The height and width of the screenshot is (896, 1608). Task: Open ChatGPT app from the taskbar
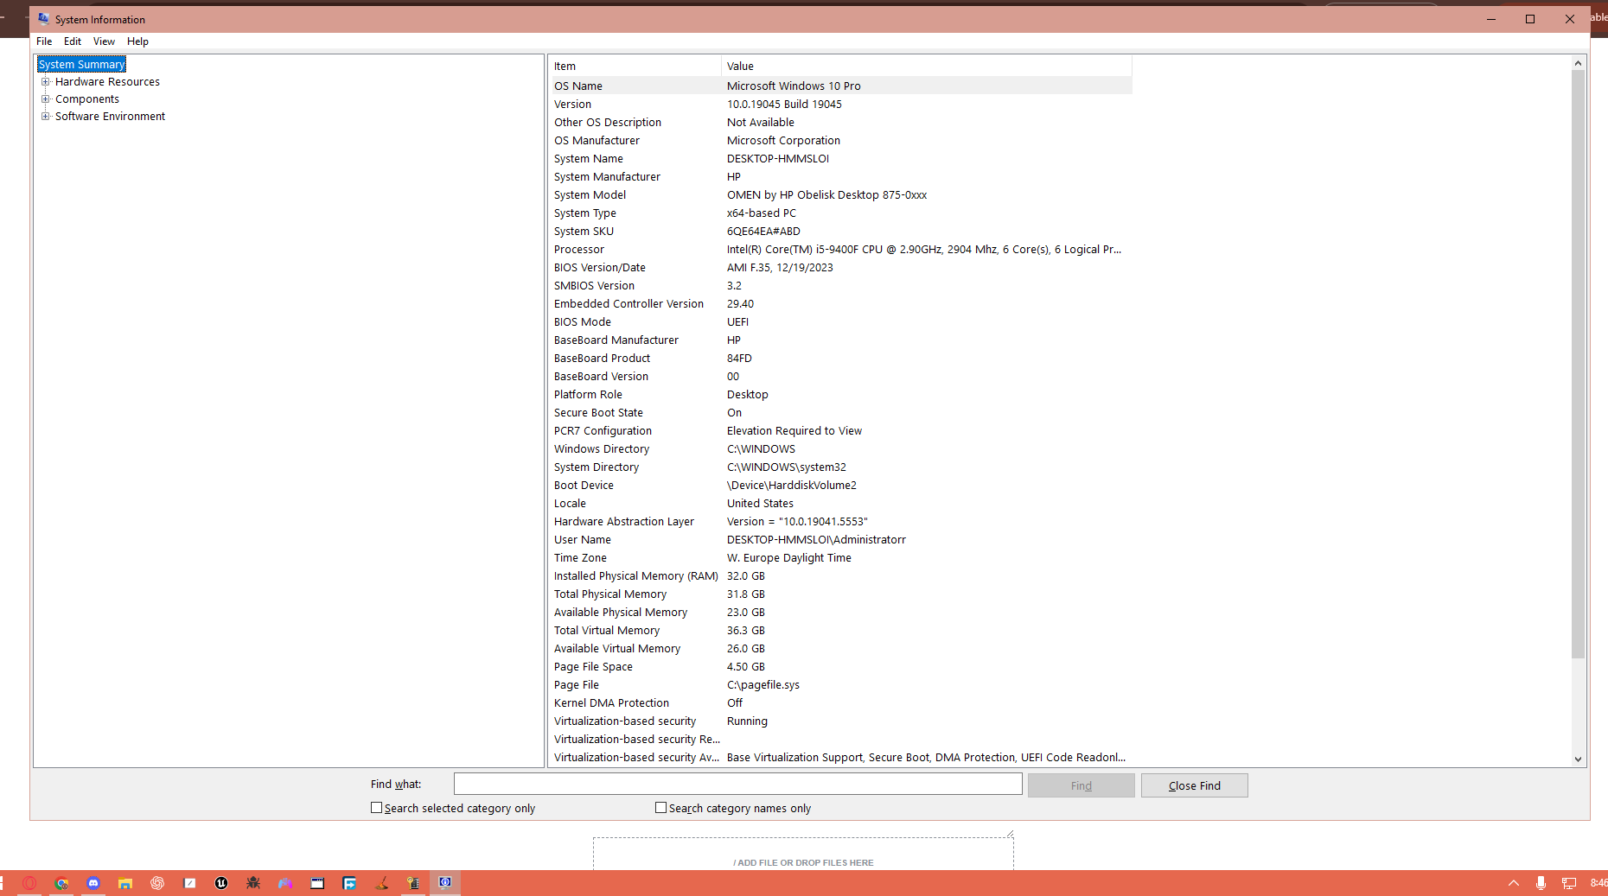pyautogui.click(x=157, y=883)
